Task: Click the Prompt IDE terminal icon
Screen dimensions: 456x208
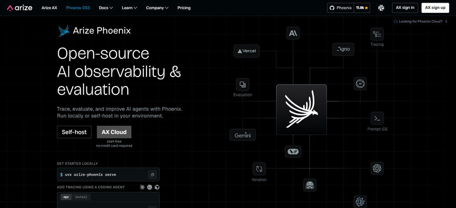Action: [x=377, y=118]
